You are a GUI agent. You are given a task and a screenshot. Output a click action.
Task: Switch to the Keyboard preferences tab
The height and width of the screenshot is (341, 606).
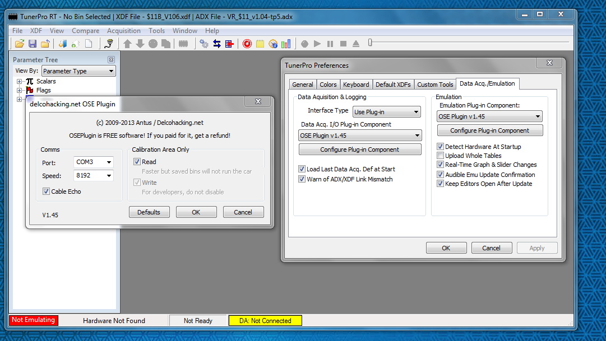click(356, 84)
